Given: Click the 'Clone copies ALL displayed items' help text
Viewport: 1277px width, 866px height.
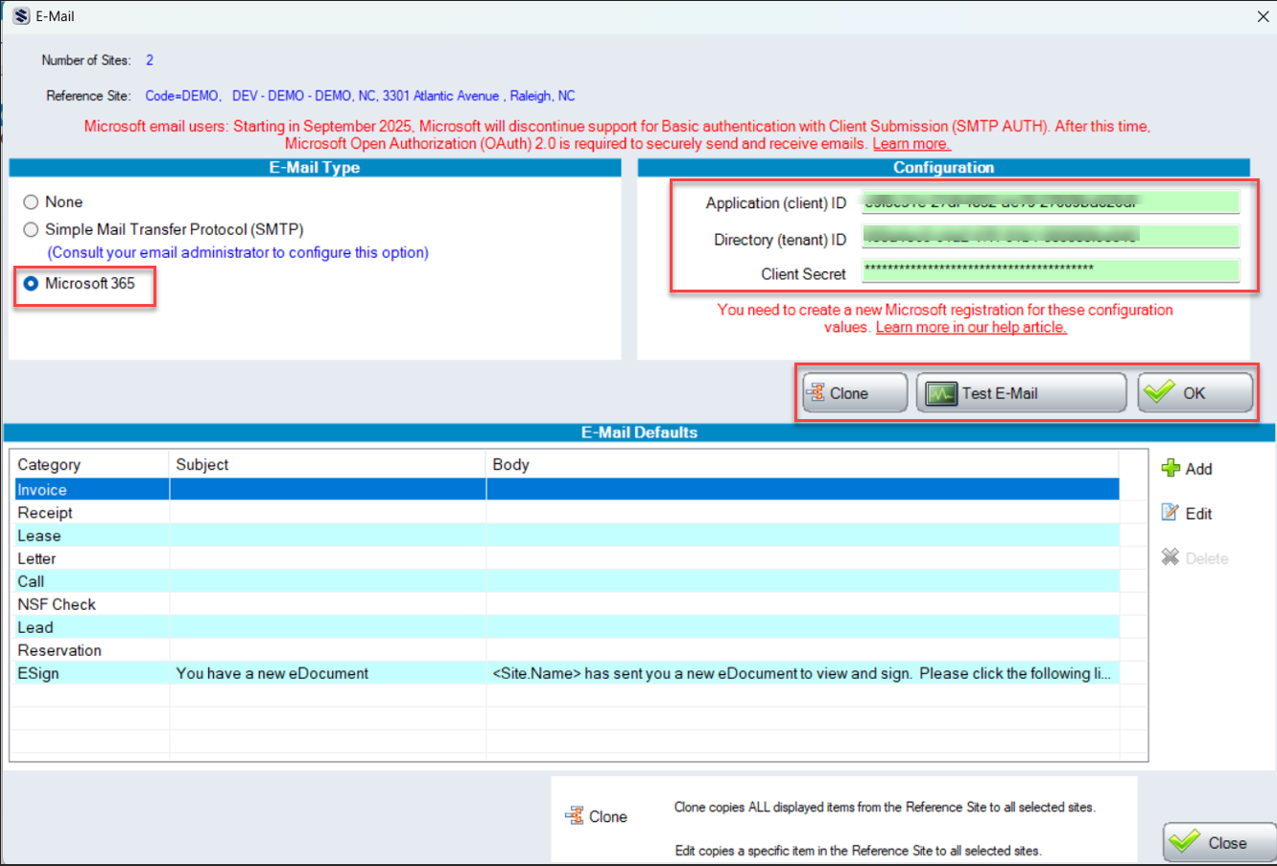Looking at the screenshot, I should coord(885,807).
